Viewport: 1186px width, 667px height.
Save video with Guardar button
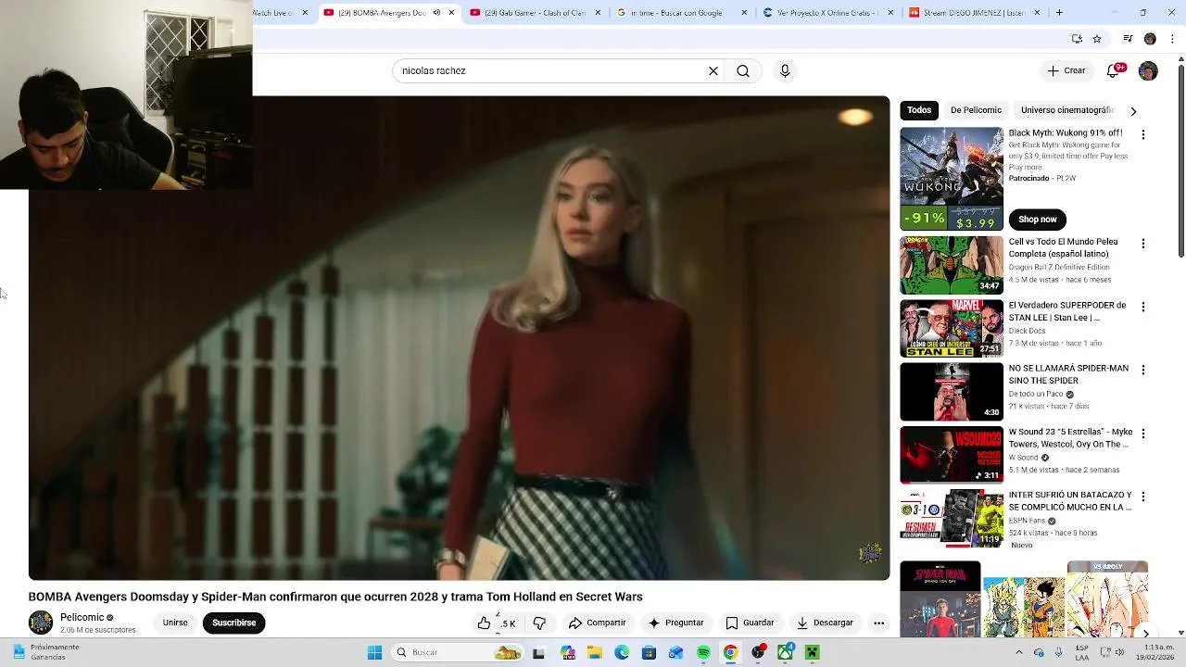[x=750, y=623]
